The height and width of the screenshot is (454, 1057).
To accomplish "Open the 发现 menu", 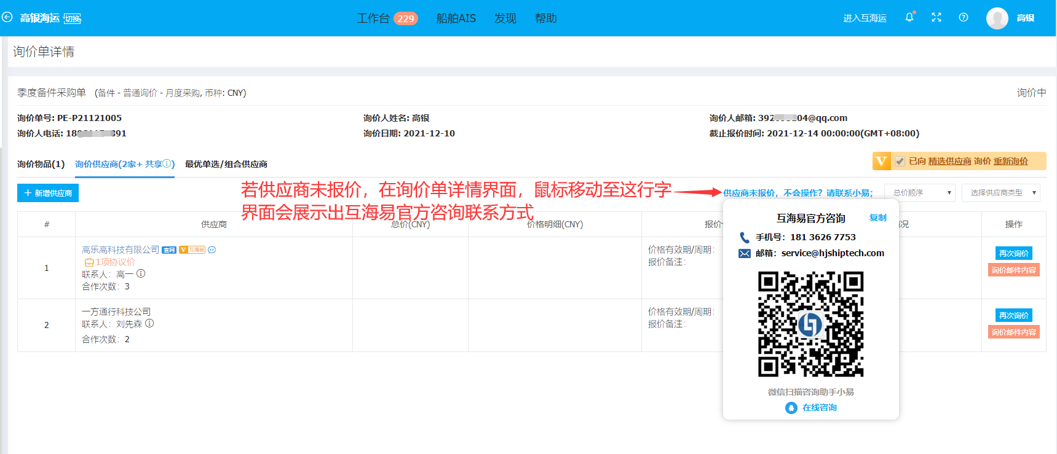I will coord(505,18).
